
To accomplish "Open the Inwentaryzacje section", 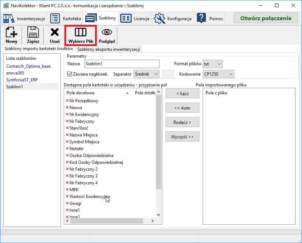I will pos(24,18).
